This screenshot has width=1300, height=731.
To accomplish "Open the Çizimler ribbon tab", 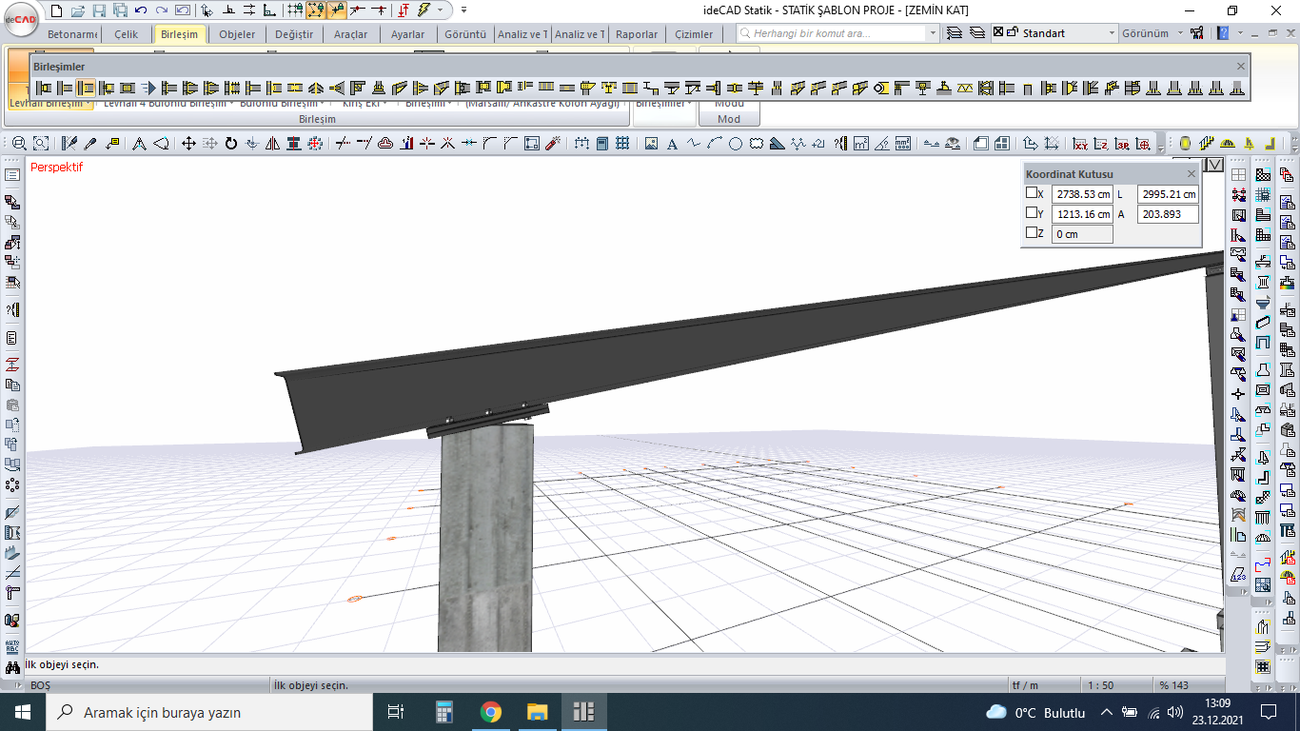I will tap(694, 34).
